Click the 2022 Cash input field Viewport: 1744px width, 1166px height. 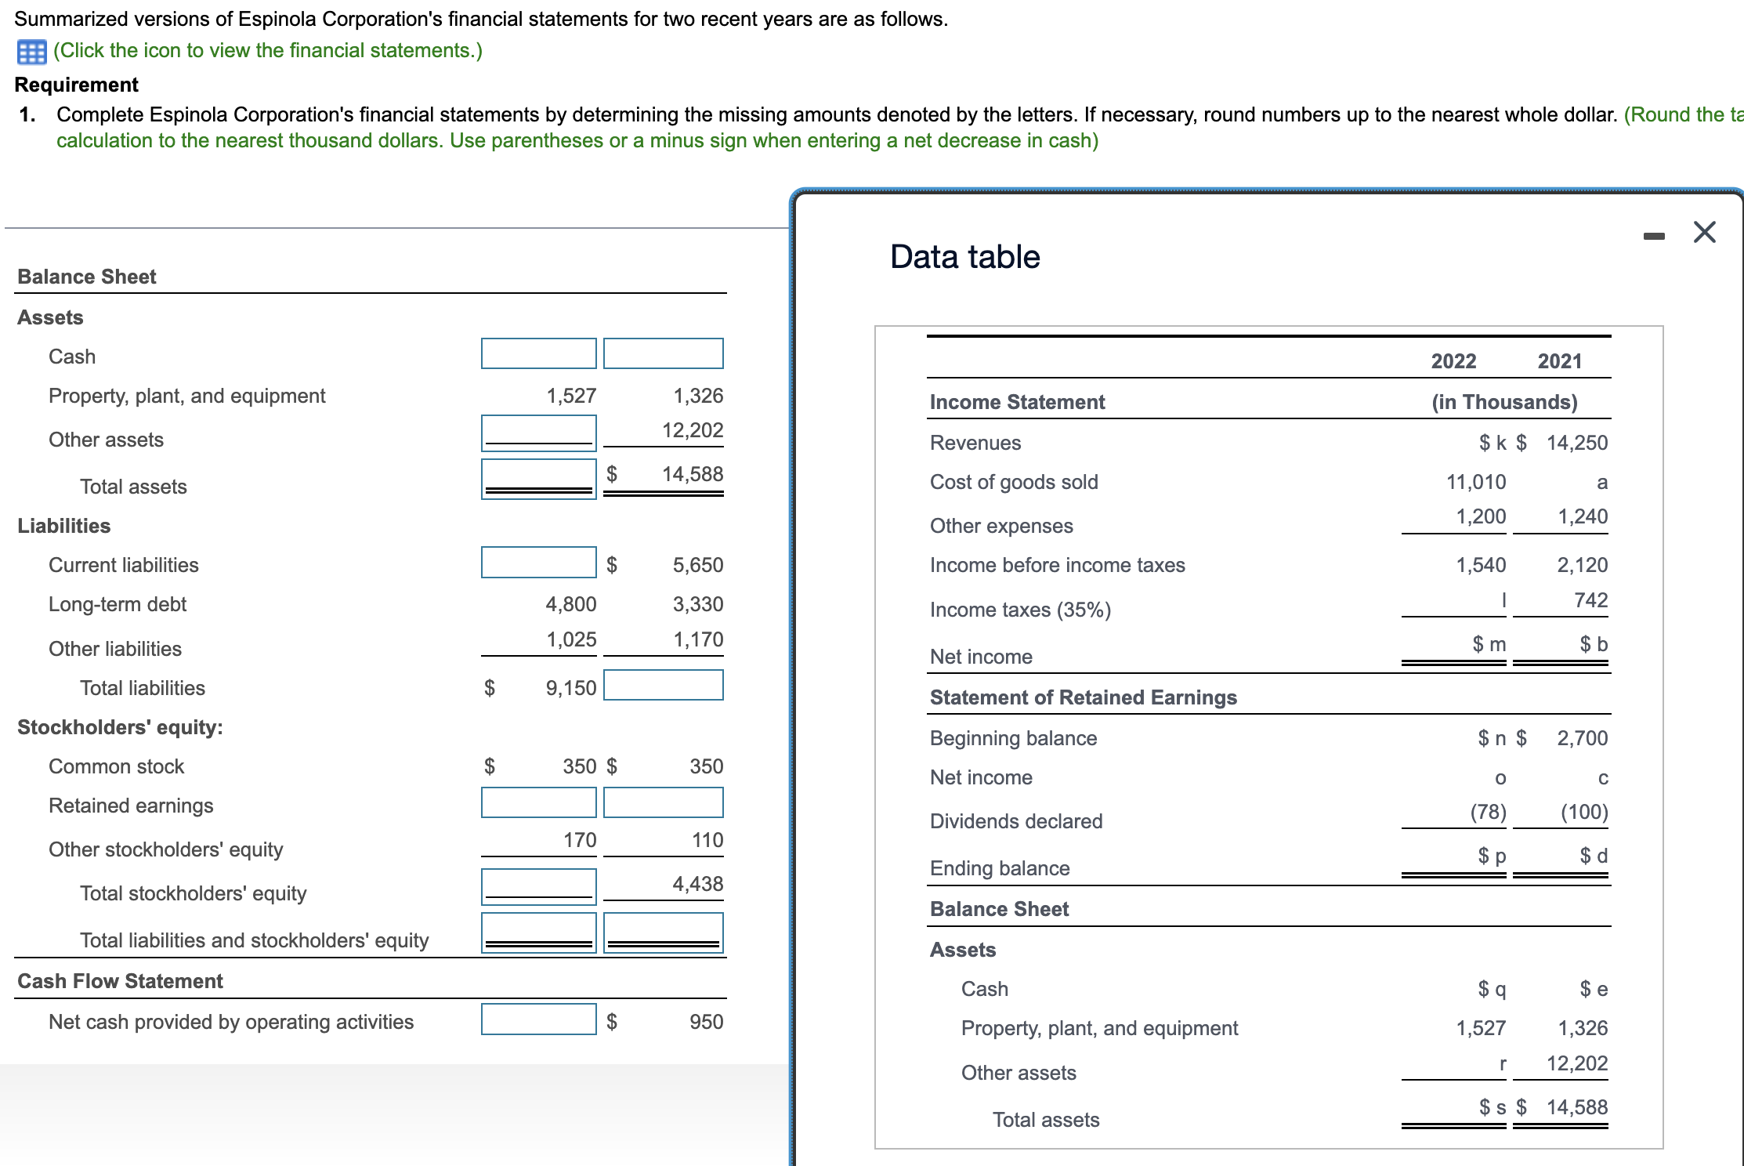pos(538,353)
